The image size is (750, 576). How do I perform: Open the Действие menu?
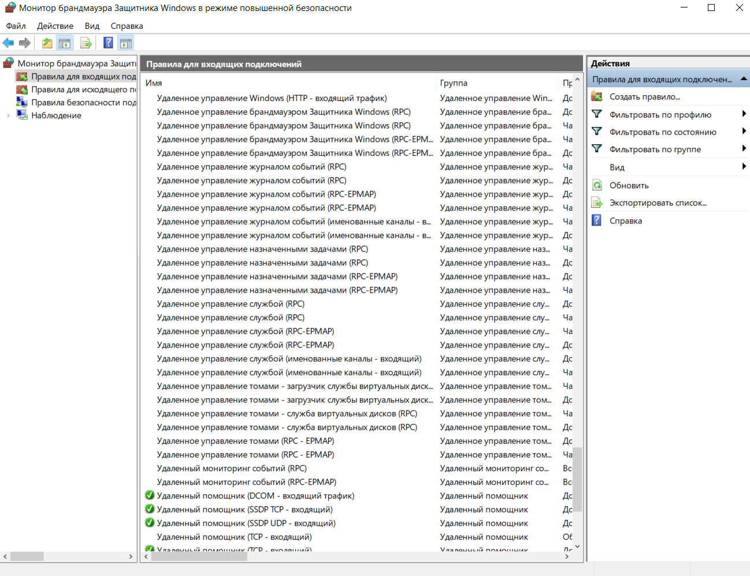pos(55,26)
